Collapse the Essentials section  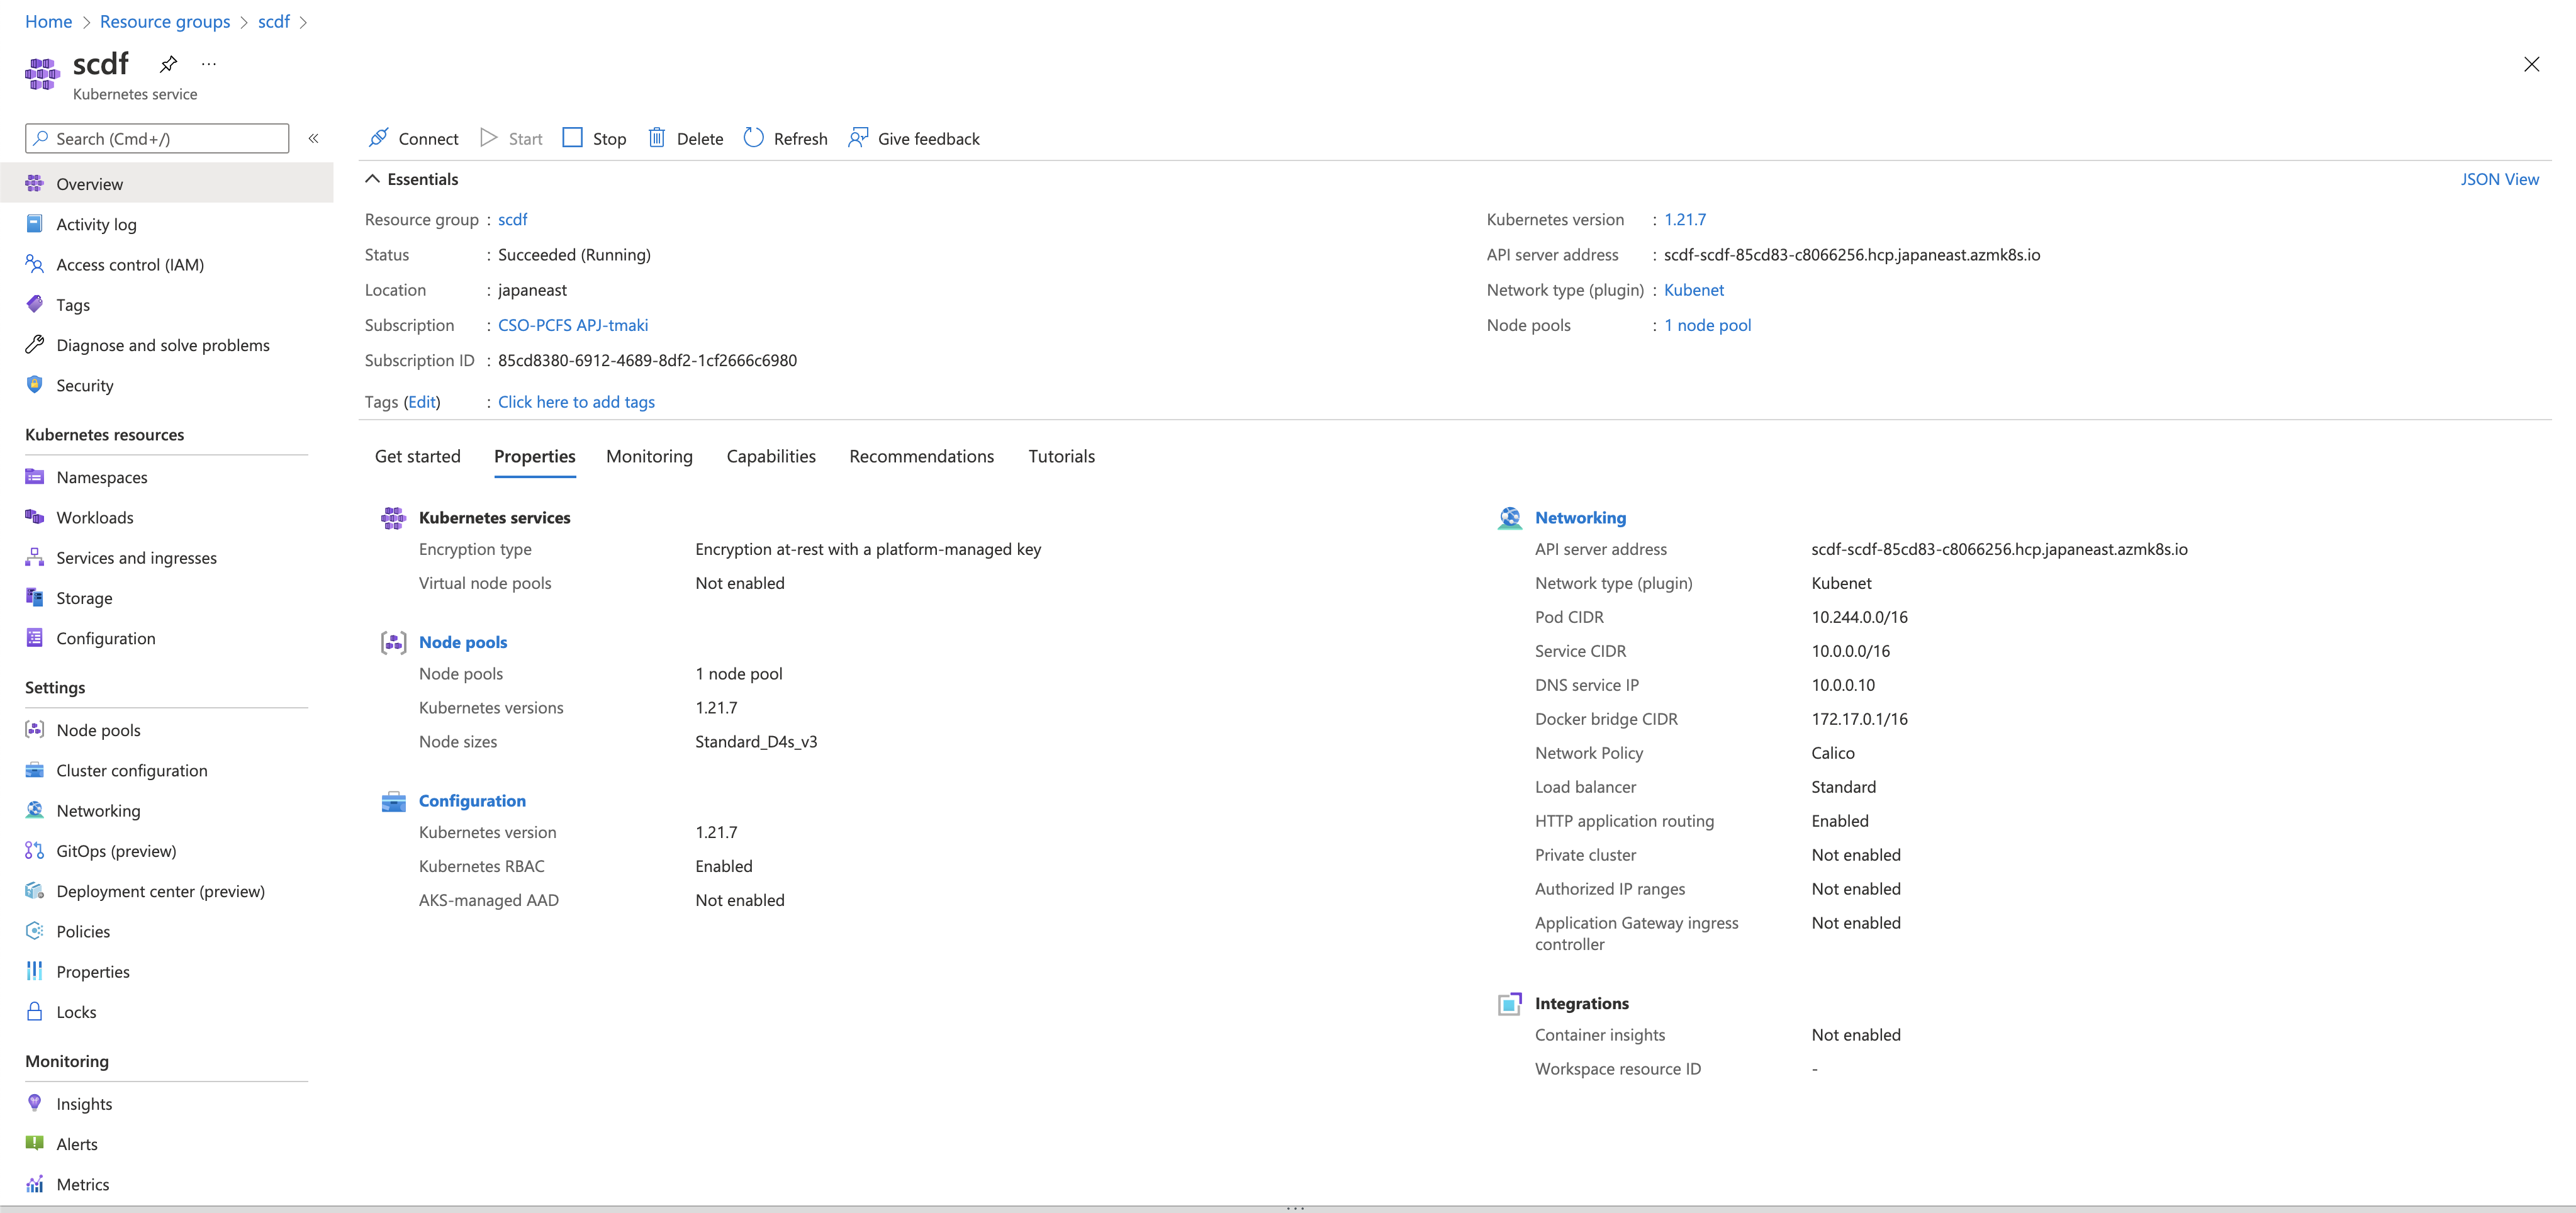click(372, 179)
